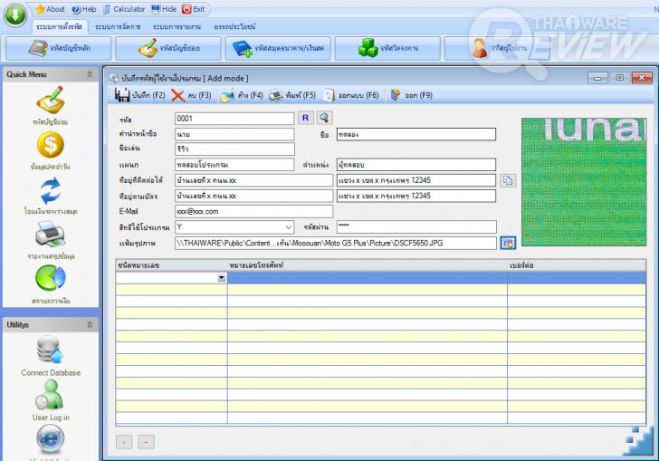Save record with บันทึก (F2)
Image resolution: width=659 pixels, height=461 pixels.
point(140,95)
